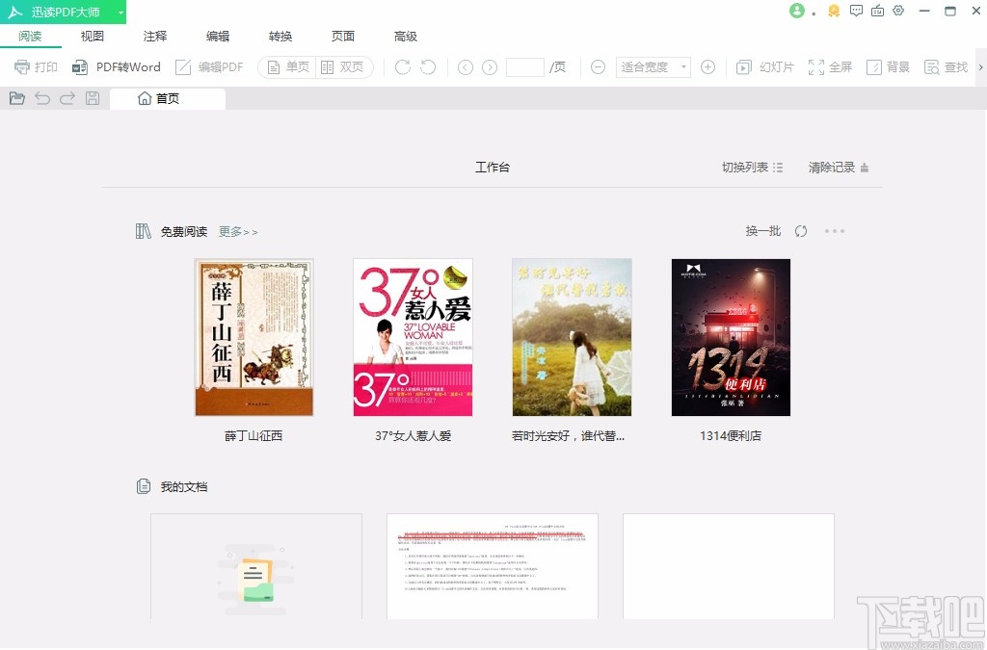Switch to the 注释 ribbon tab
The image size is (987, 650).
point(154,36)
